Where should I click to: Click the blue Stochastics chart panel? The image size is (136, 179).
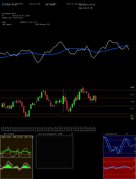[119, 146]
